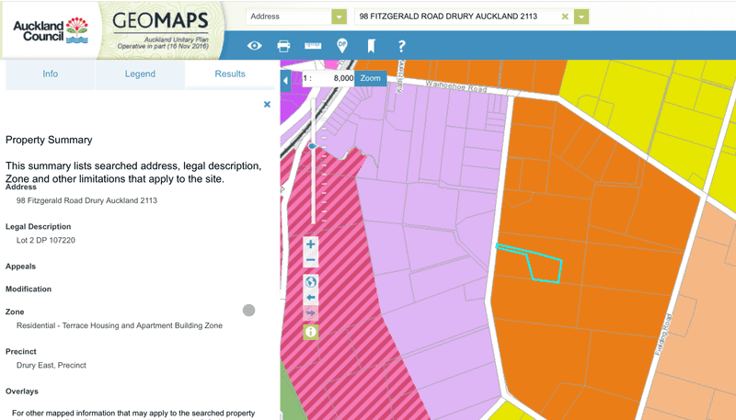Click the Legal Description 'Lot 2 DP 107220'
The width and height of the screenshot is (736, 420).
45,240
